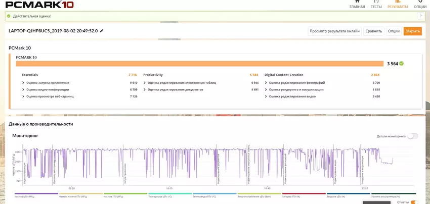Viewport: 430px width, 204px height.
Task: Toggle the Отметки switch
Action: pos(414,202)
